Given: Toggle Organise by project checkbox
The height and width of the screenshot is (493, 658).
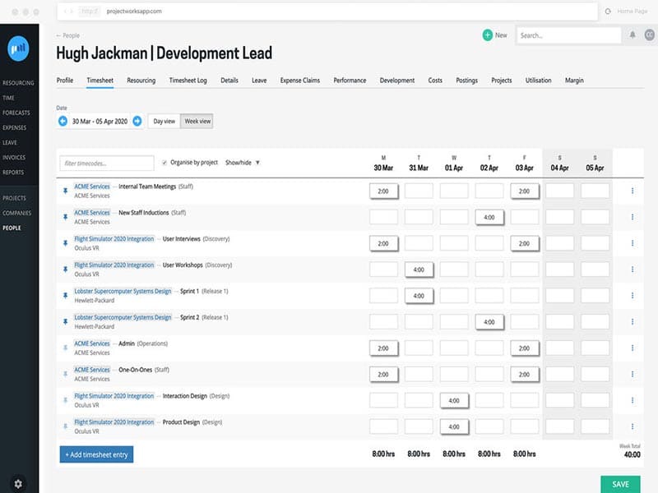Looking at the screenshot, I should [164, 163].
